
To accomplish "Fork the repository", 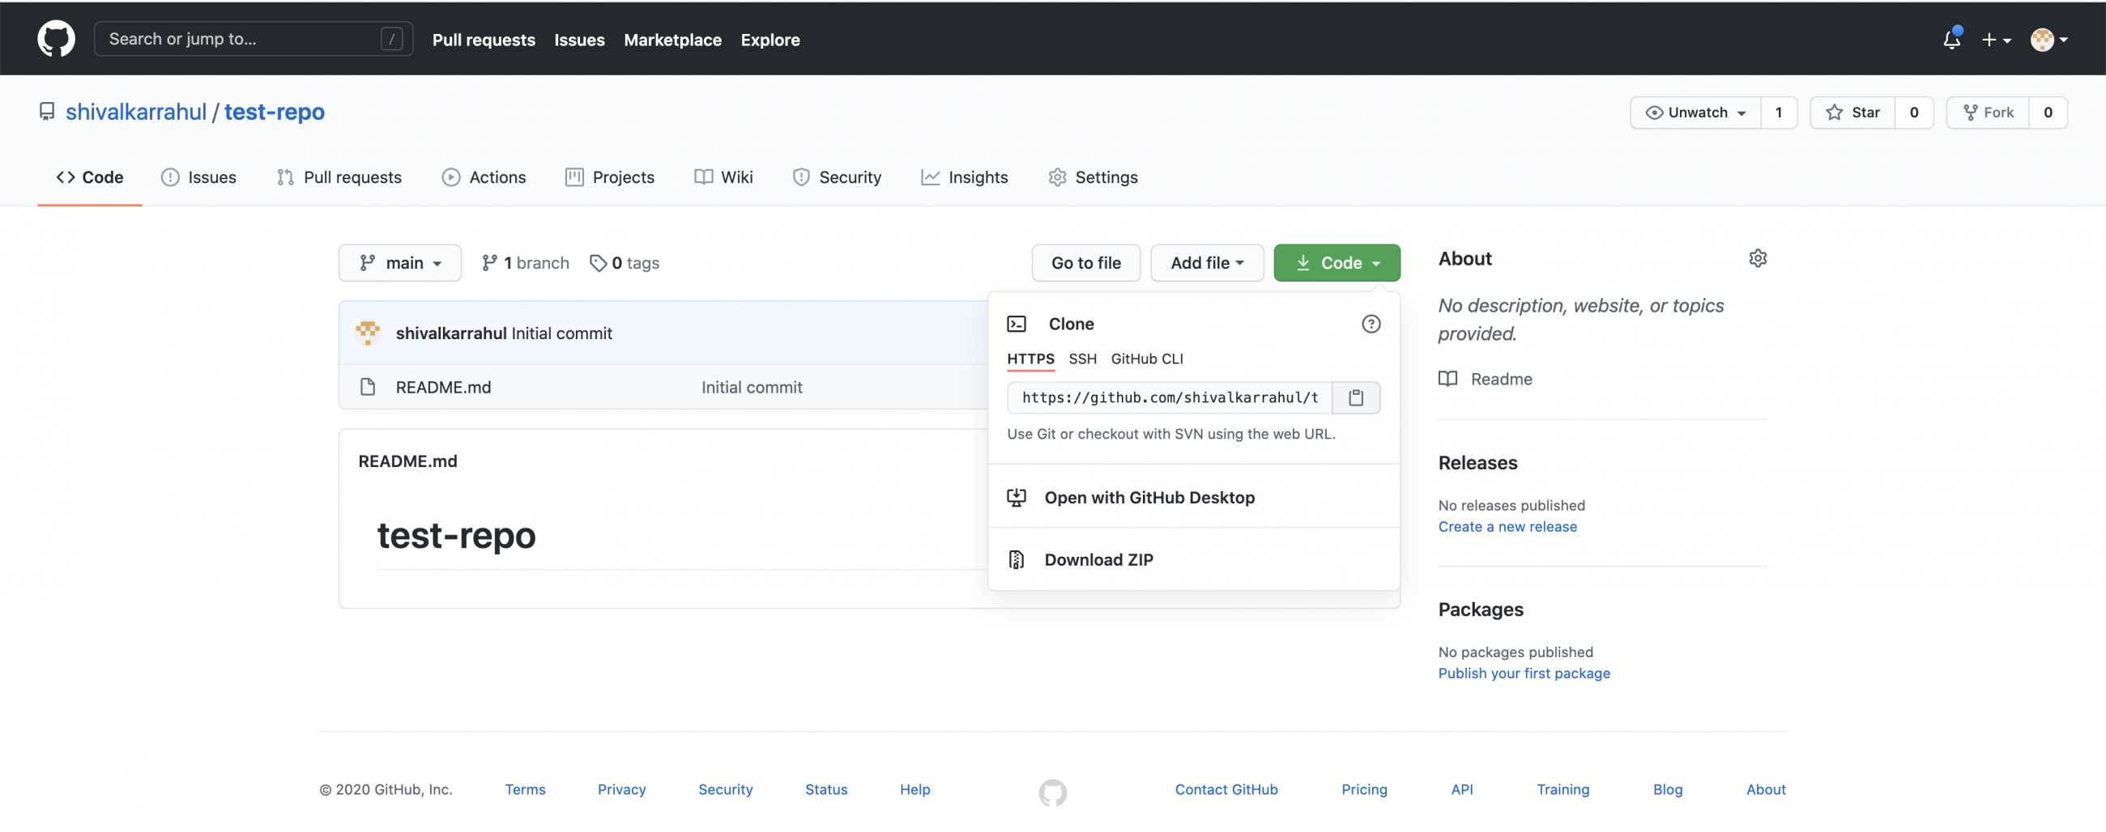I will 1989,112.
